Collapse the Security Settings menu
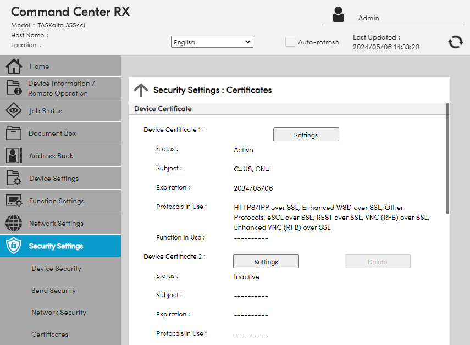470x345 pixels. pyautogui.click(x=60, y=246)
